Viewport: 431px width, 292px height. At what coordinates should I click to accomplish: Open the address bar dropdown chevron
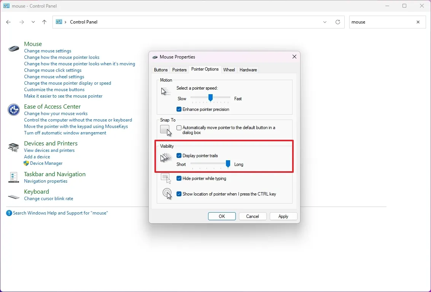click(x=325, y=22)
